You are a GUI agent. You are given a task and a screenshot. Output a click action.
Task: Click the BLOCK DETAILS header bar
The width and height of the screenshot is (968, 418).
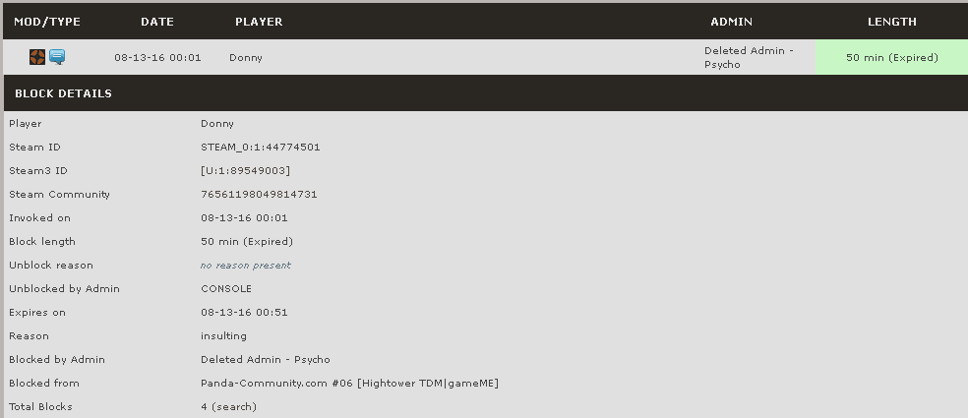coord(63,93)
